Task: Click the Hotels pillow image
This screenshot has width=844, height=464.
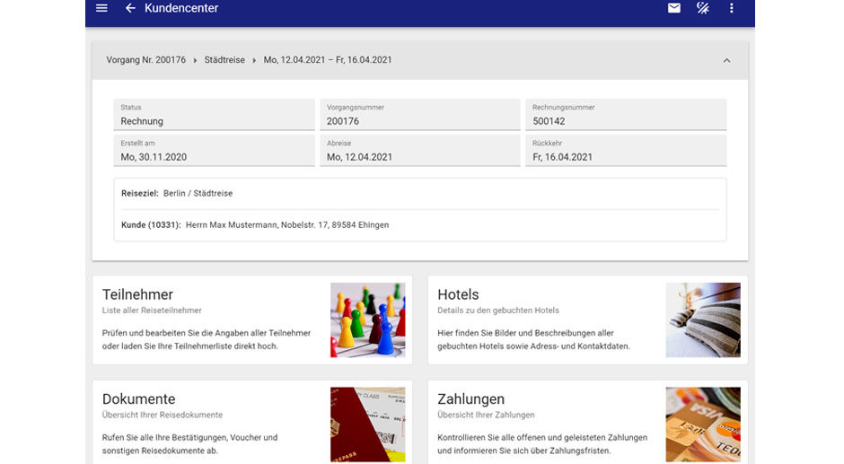Action: pyautogui.click(x=702, y=320)
